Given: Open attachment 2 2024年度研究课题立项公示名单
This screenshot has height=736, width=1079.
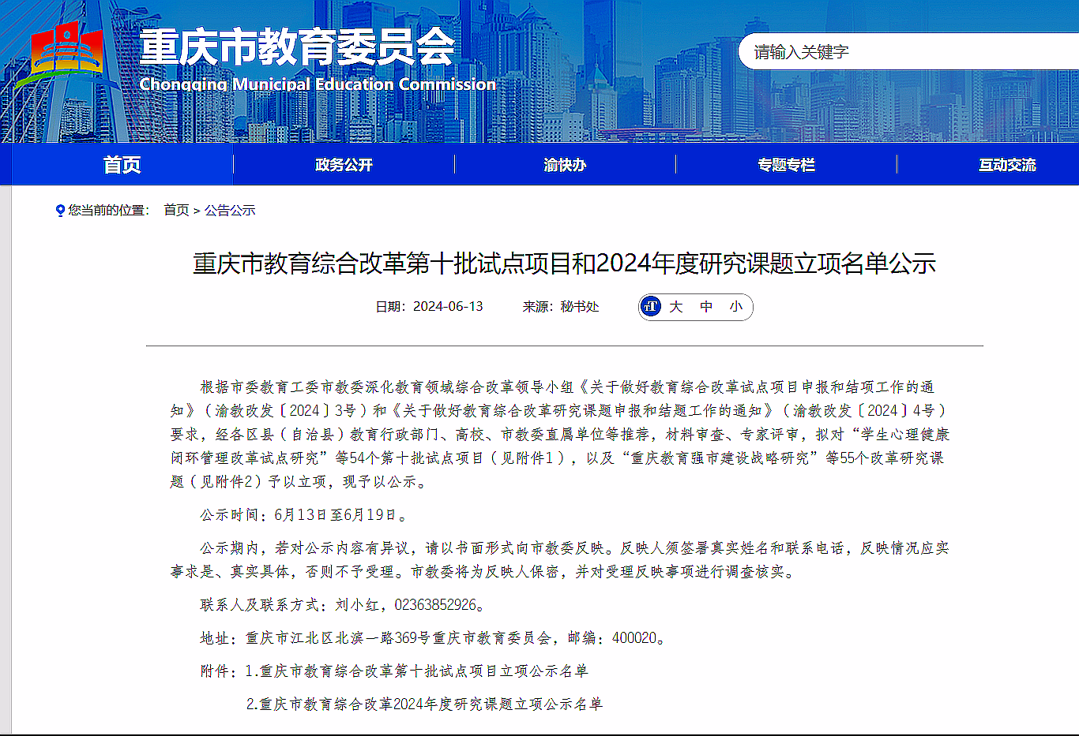Looking at the screenshot, I should [430, 704].
